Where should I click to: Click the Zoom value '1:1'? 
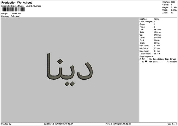pos(172,13)
